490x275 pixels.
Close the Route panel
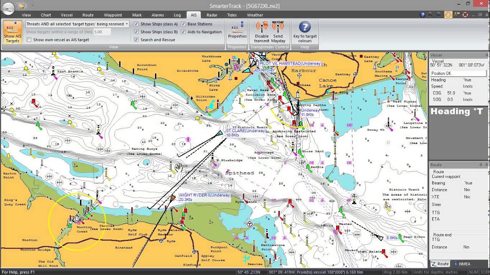[487, 165]
